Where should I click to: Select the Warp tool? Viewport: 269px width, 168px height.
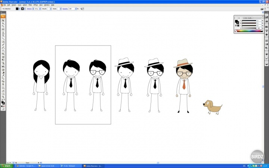pos(3,57)
